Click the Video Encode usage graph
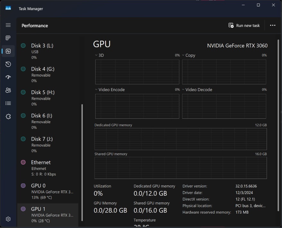 tap(137, 106)
